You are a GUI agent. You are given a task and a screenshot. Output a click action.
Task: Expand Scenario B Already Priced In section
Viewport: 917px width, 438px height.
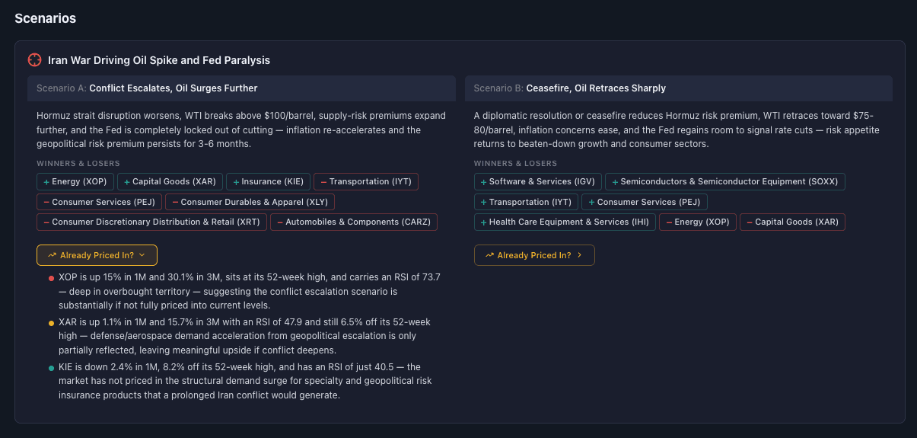[x=533, y=255]
